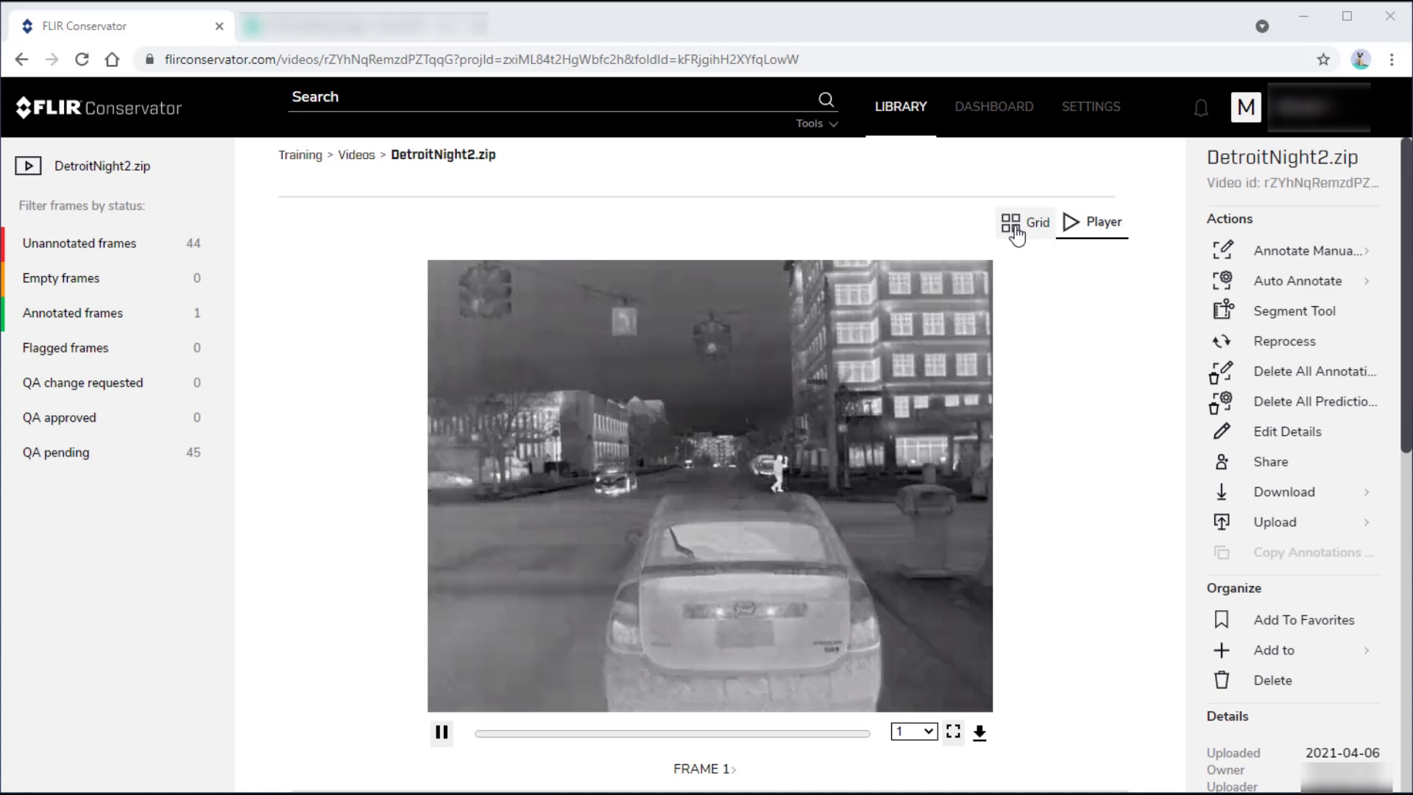The image size is (1413, 795).
Task: Click the fullscreen toggle button
Action: pos(954,731)
